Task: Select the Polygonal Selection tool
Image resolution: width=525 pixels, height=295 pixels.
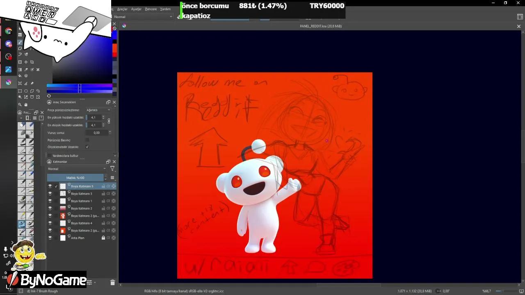Action: pyautogui.click(x=32, y=91)
